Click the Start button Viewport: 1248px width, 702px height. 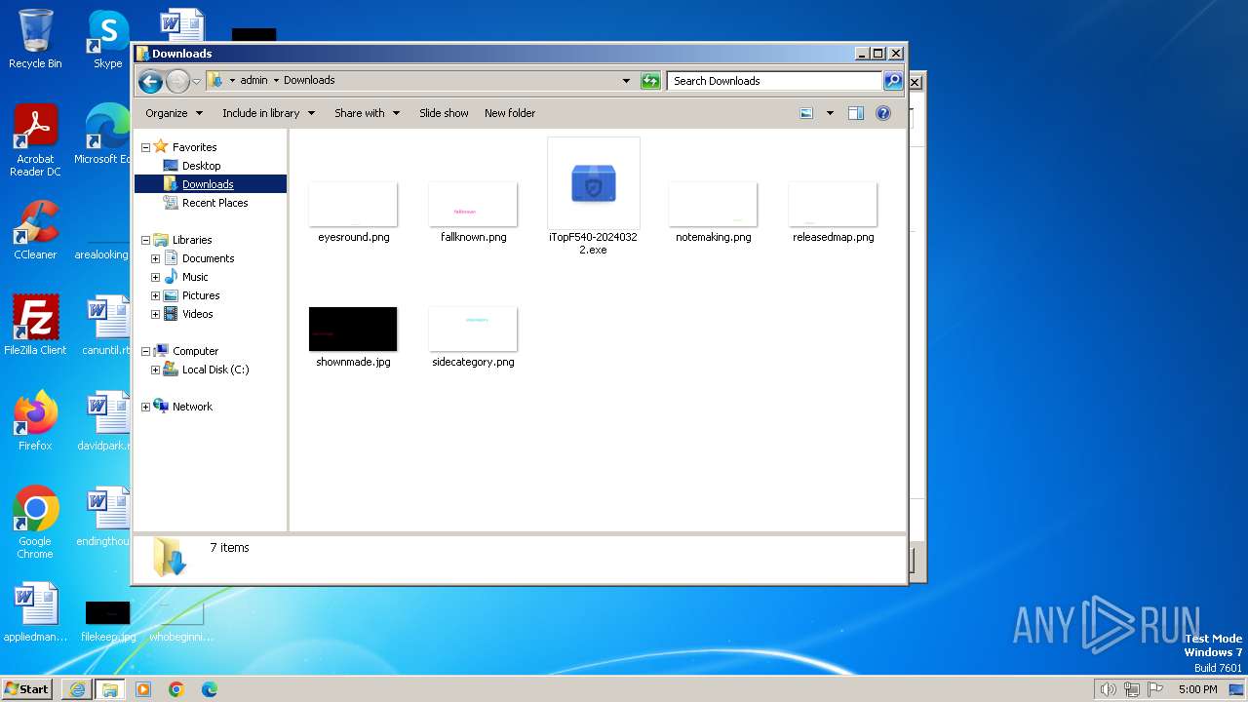[27, 688]
